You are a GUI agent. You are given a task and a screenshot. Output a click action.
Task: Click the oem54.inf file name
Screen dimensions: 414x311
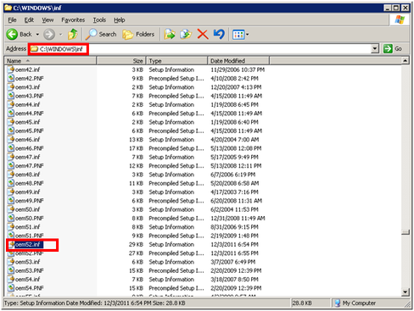click(x=28, y=280)
